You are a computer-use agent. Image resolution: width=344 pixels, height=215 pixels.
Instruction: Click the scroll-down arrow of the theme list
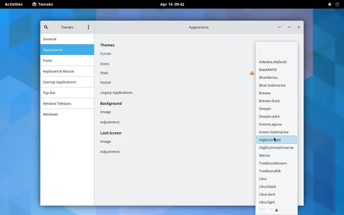pyautogui.click(x=277, y=210)
